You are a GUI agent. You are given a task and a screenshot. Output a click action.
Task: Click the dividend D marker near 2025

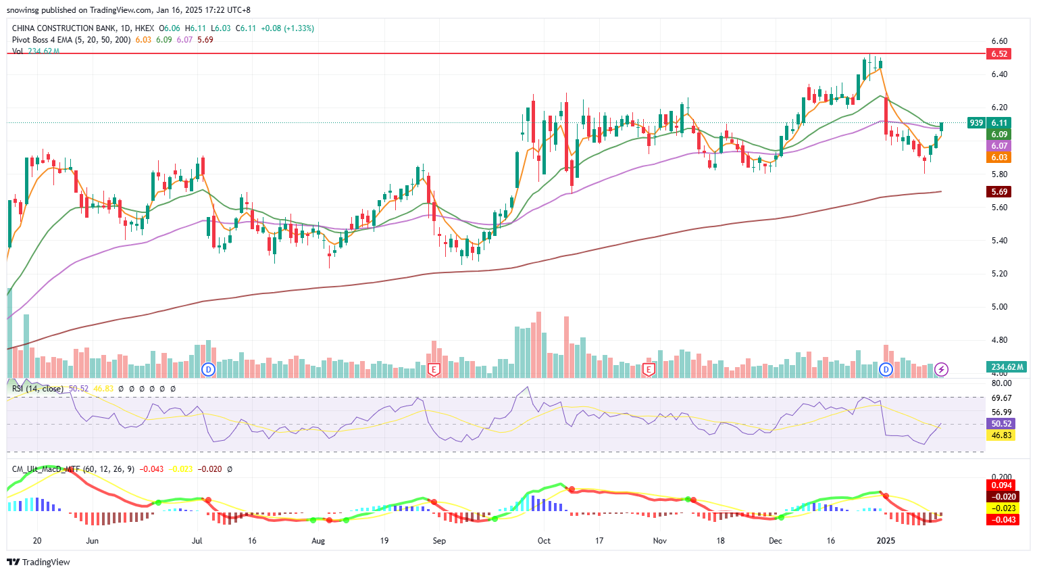pyautogui.click(x=886, y=370)
